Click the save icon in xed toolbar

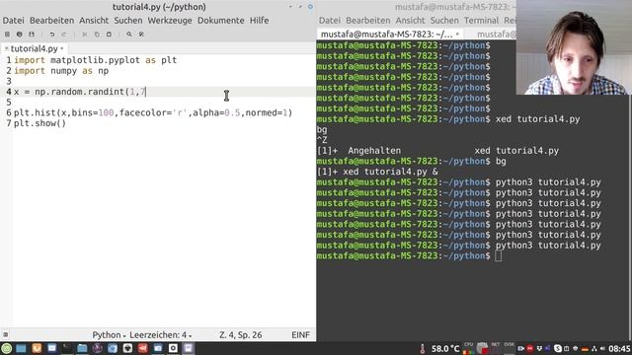point(32,35)
